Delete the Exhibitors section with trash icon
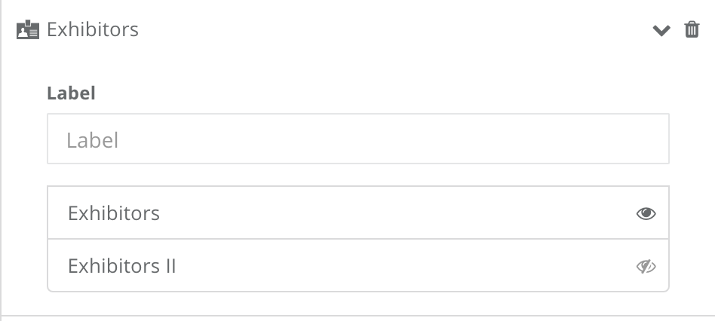 [692, 29]
